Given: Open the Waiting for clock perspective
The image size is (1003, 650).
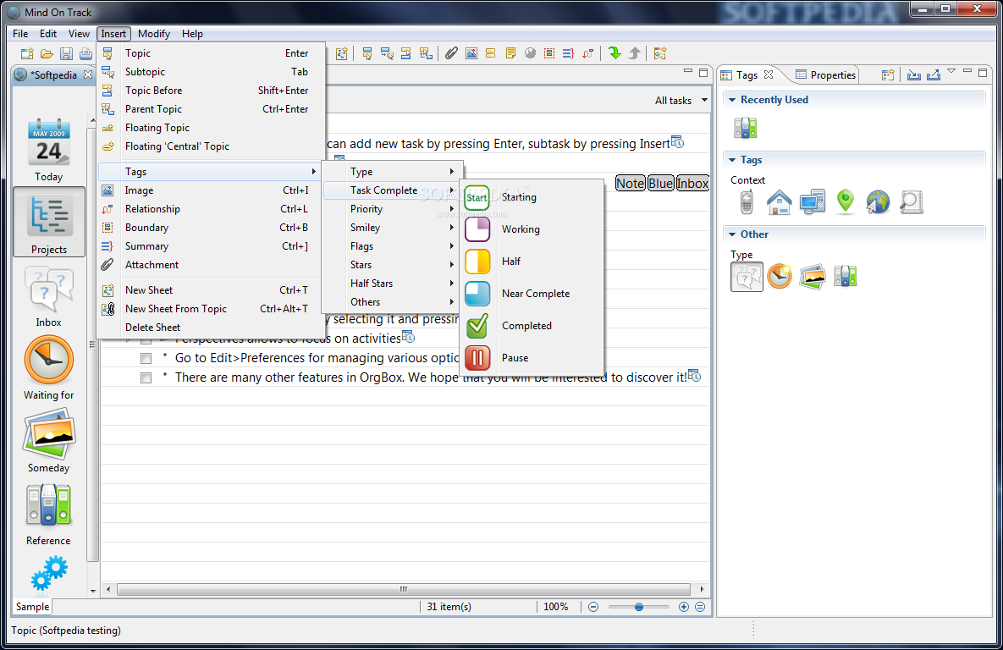Looking at the screenshot, I should click(48, 368).
